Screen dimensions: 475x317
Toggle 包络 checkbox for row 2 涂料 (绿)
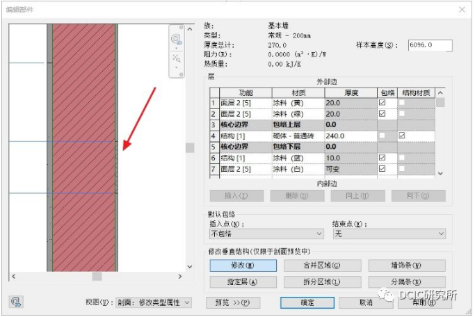pyautogui.click(x=383, y=113)
